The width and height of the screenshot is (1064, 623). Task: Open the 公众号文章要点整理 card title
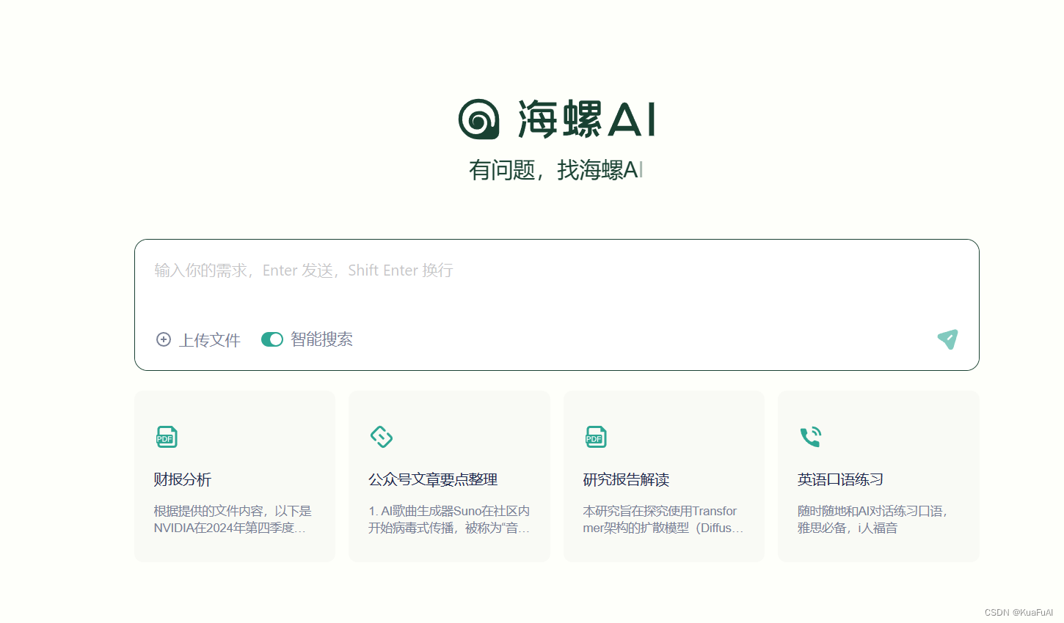[x=433, y=479]
